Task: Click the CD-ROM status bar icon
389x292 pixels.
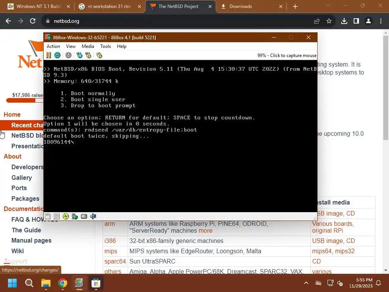Action: coord(65,216)
